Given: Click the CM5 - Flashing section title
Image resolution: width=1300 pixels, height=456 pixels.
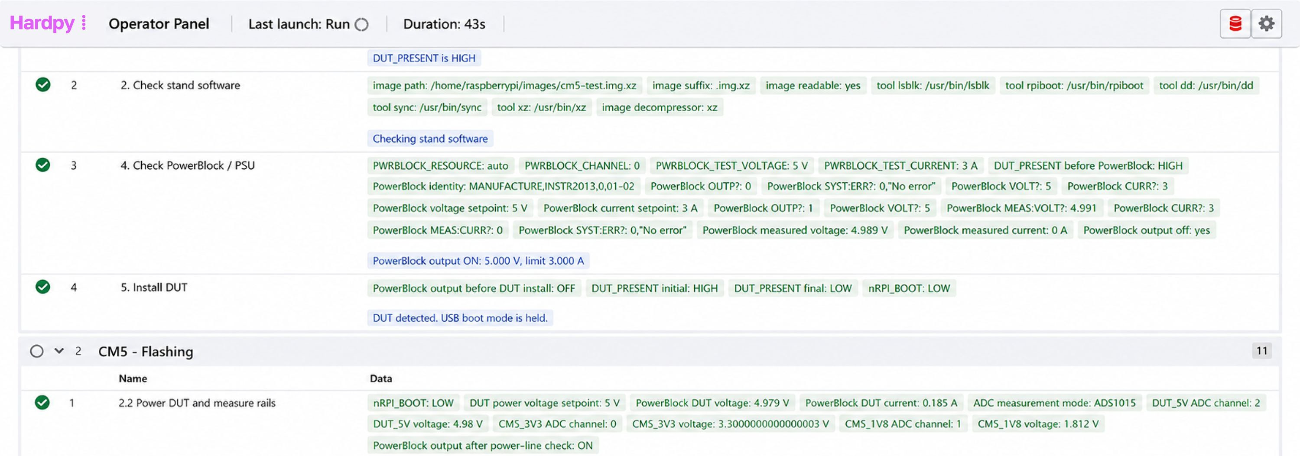Looking at the screenshot, I should (x=146, y=351).
